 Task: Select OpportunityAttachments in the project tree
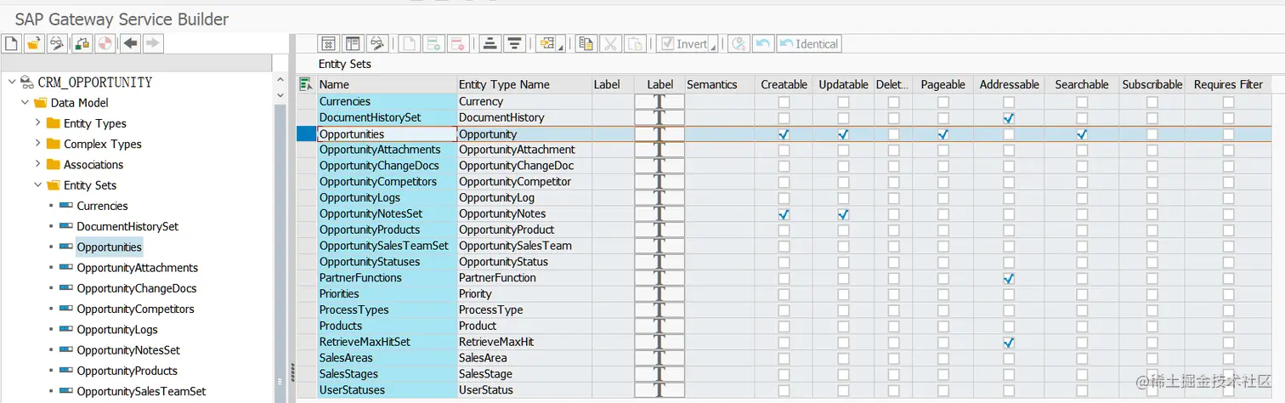coord(137,267)
